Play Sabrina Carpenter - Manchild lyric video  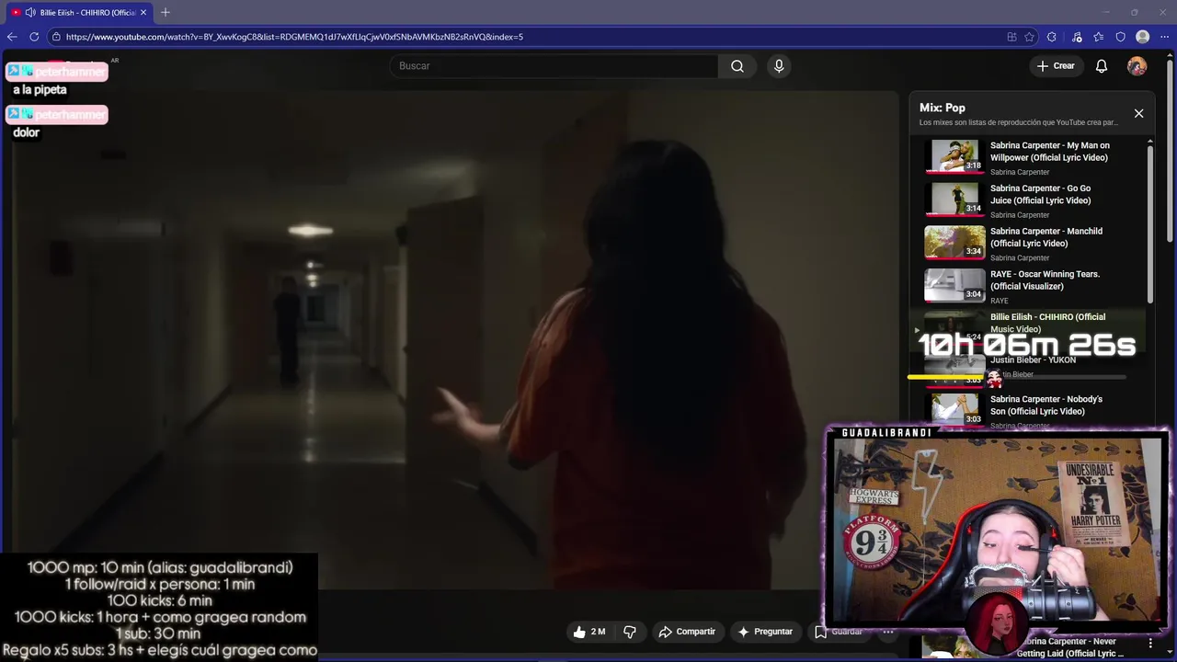(x=1046, y=237)
